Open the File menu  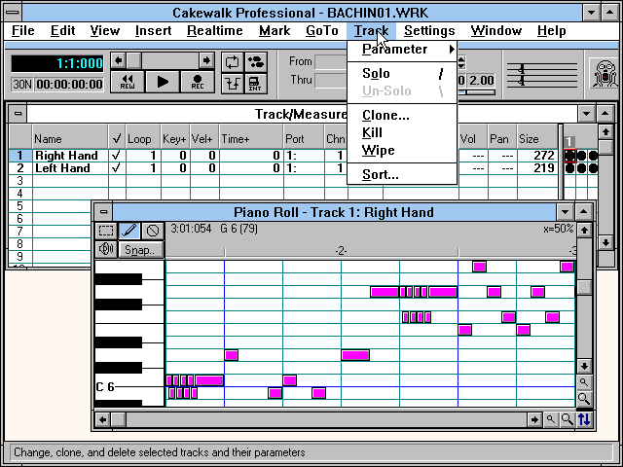point(23,31)
